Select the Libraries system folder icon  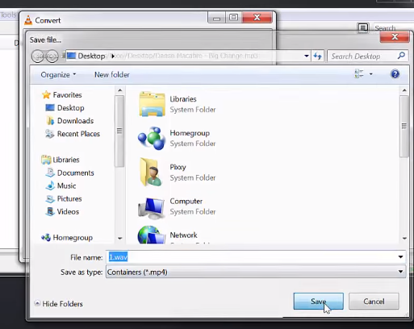152,104
